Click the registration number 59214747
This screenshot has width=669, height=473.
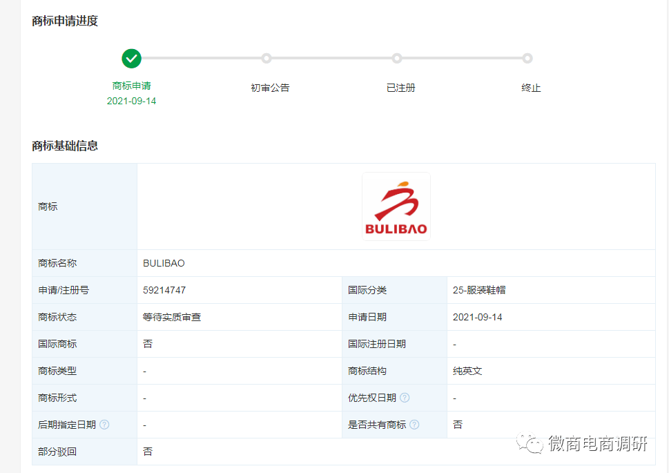164,290
